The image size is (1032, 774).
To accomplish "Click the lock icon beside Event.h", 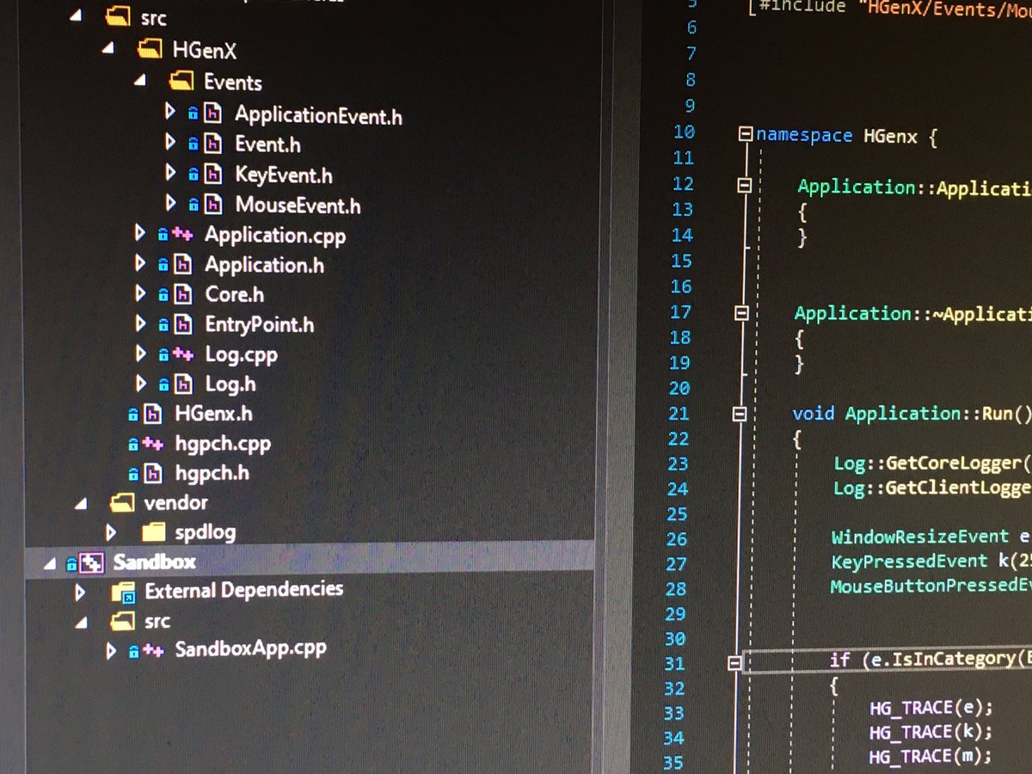I will click(193, 144).
